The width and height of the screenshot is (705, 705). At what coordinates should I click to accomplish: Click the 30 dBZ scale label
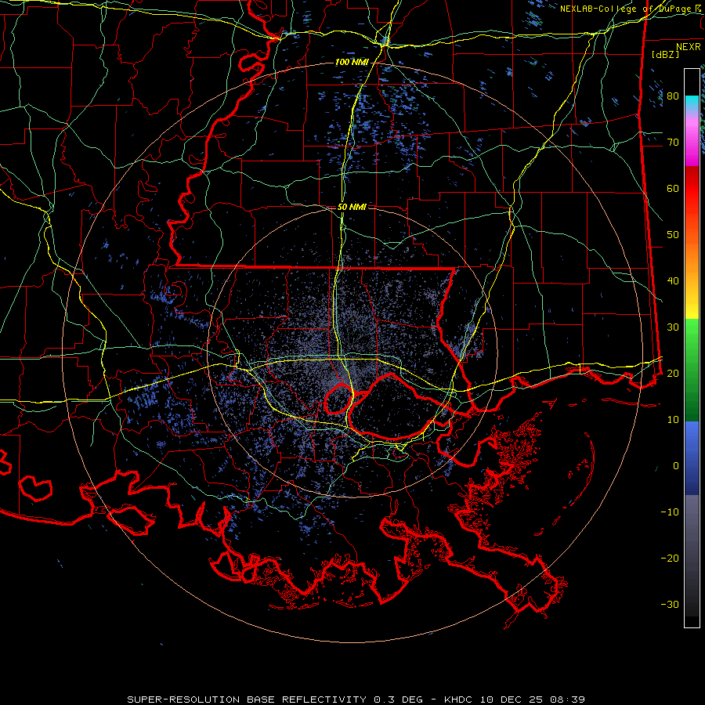click(x=673, y=327)
